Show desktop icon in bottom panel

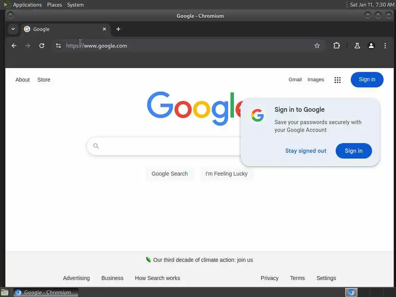tap(5, 292)
